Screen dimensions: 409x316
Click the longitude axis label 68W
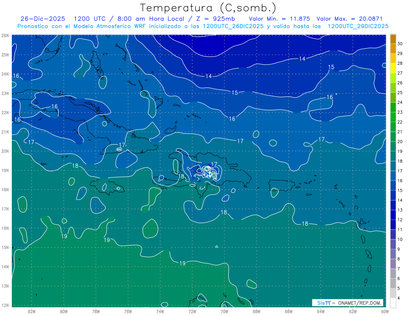pos(257,311)
